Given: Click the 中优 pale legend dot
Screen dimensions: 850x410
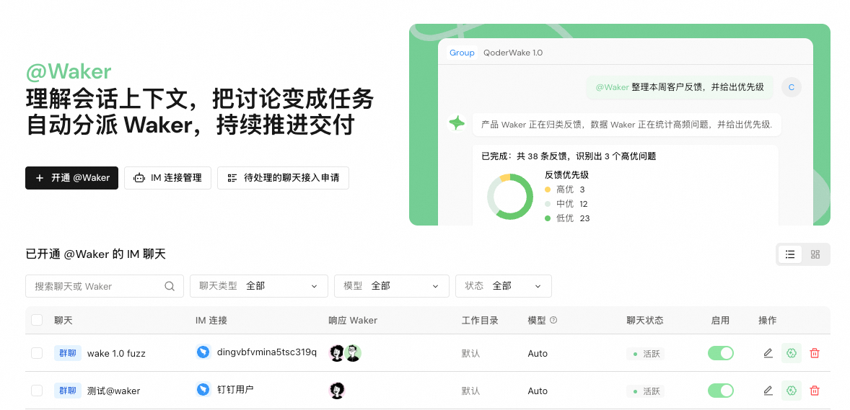Looking at the screenshot, I should pos(548,204).
